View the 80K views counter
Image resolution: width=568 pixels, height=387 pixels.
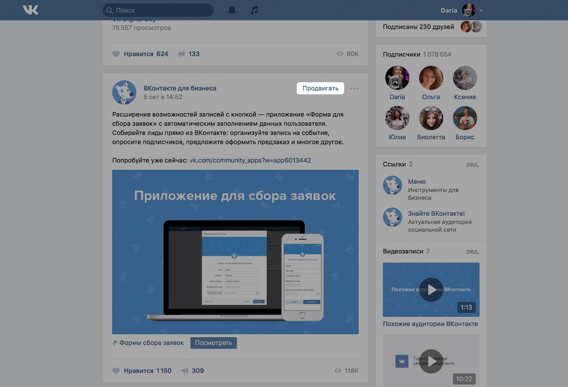click(348, 54)
